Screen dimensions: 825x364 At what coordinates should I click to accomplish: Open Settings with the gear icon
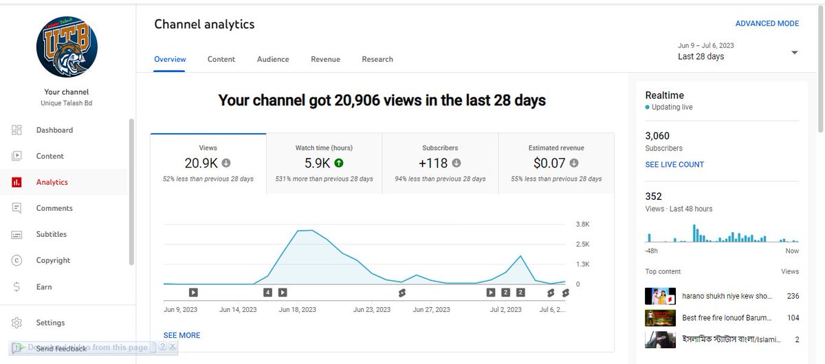click(17, 322)
